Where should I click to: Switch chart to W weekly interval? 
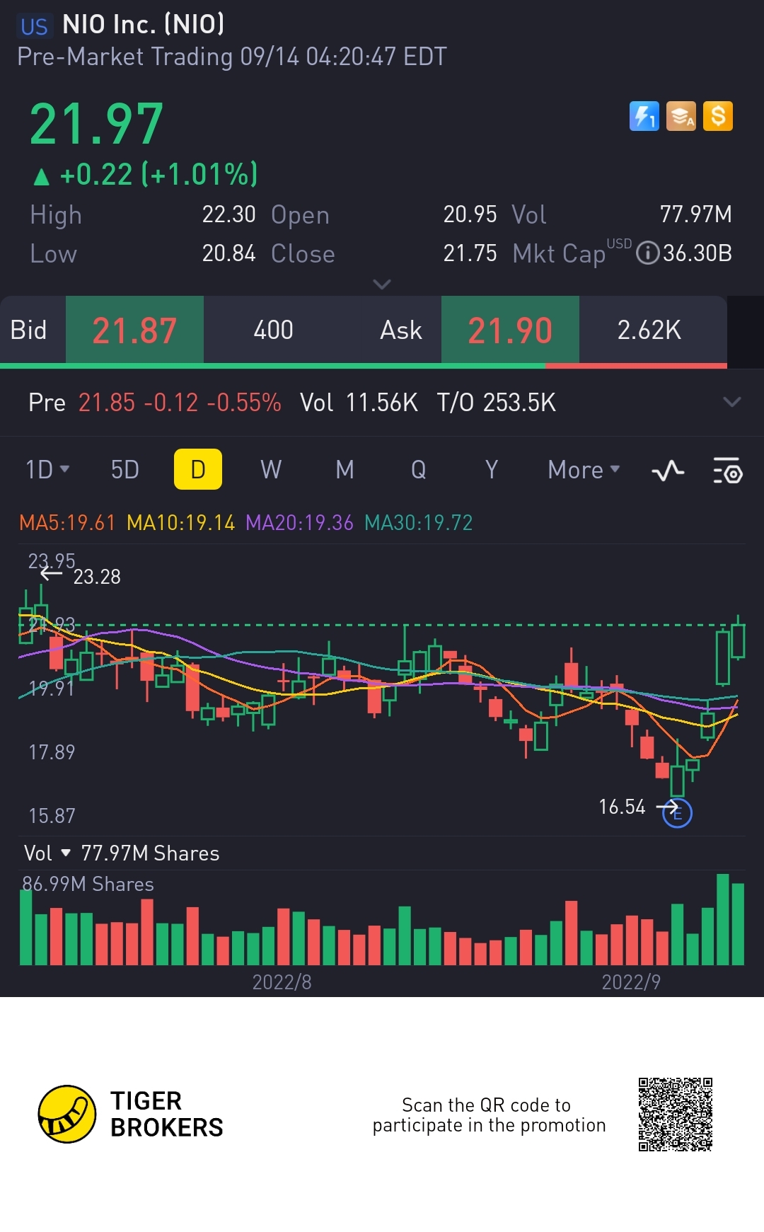click(x=271, y=470)
